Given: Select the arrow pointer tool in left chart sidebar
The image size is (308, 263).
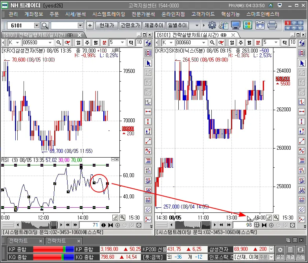Looking at the screenshot, I should [148, 63].
